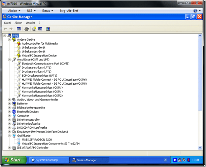Collapse the Anschlüsse (COM und LPT) category

click(9, 59)
